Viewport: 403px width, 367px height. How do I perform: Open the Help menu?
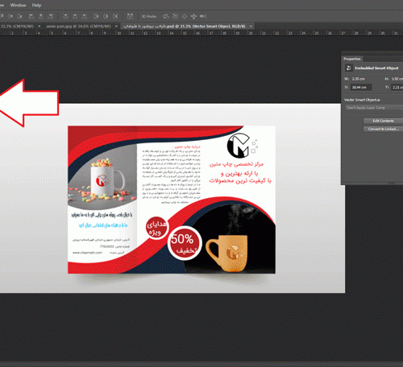36,5
